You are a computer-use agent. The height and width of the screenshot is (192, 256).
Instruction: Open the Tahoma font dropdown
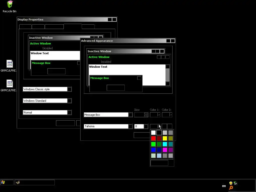click(x=130, y=126)
